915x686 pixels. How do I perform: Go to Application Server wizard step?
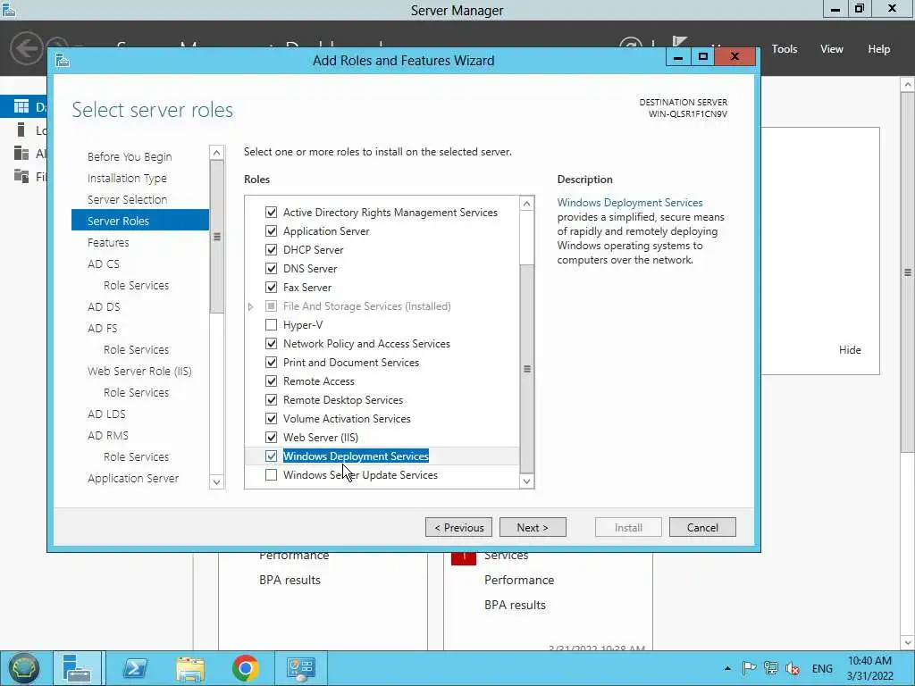coord(133,479)
